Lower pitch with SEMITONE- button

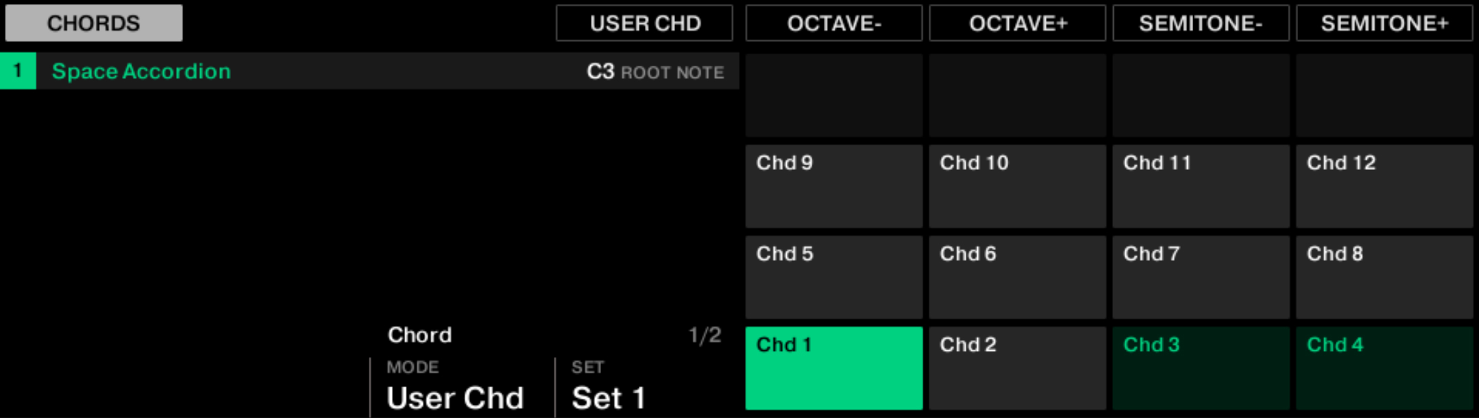(x=1201, y=23)
